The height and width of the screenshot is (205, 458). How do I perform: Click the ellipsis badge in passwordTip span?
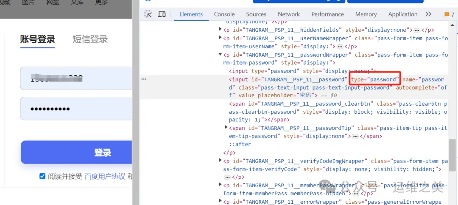(355, 136)
